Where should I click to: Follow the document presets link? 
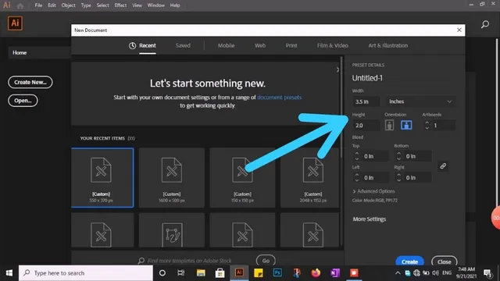pos(280,97)
